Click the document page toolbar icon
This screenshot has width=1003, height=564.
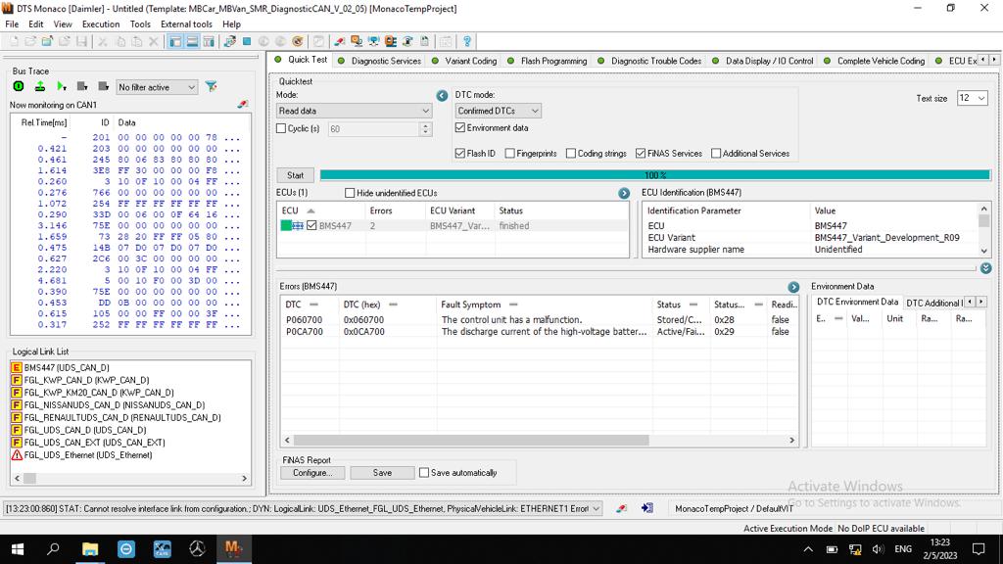click(x=424, y=41)
